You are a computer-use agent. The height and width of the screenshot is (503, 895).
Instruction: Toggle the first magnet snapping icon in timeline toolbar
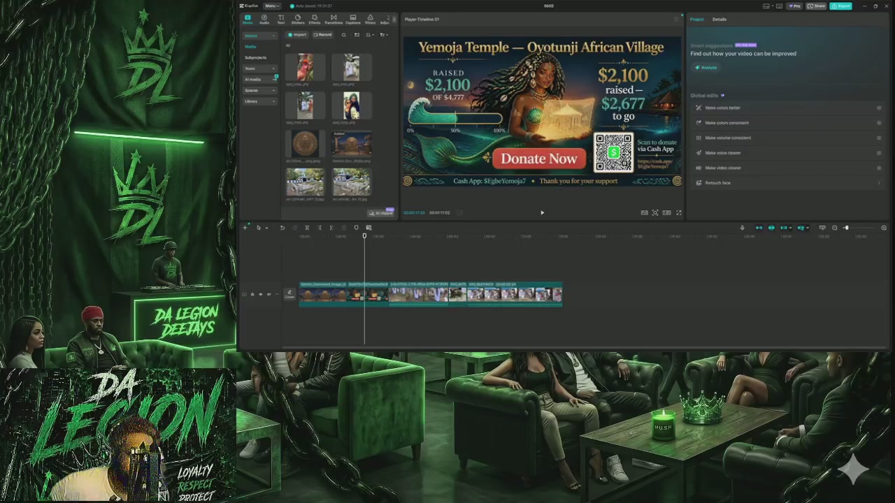tap(759, 228)
